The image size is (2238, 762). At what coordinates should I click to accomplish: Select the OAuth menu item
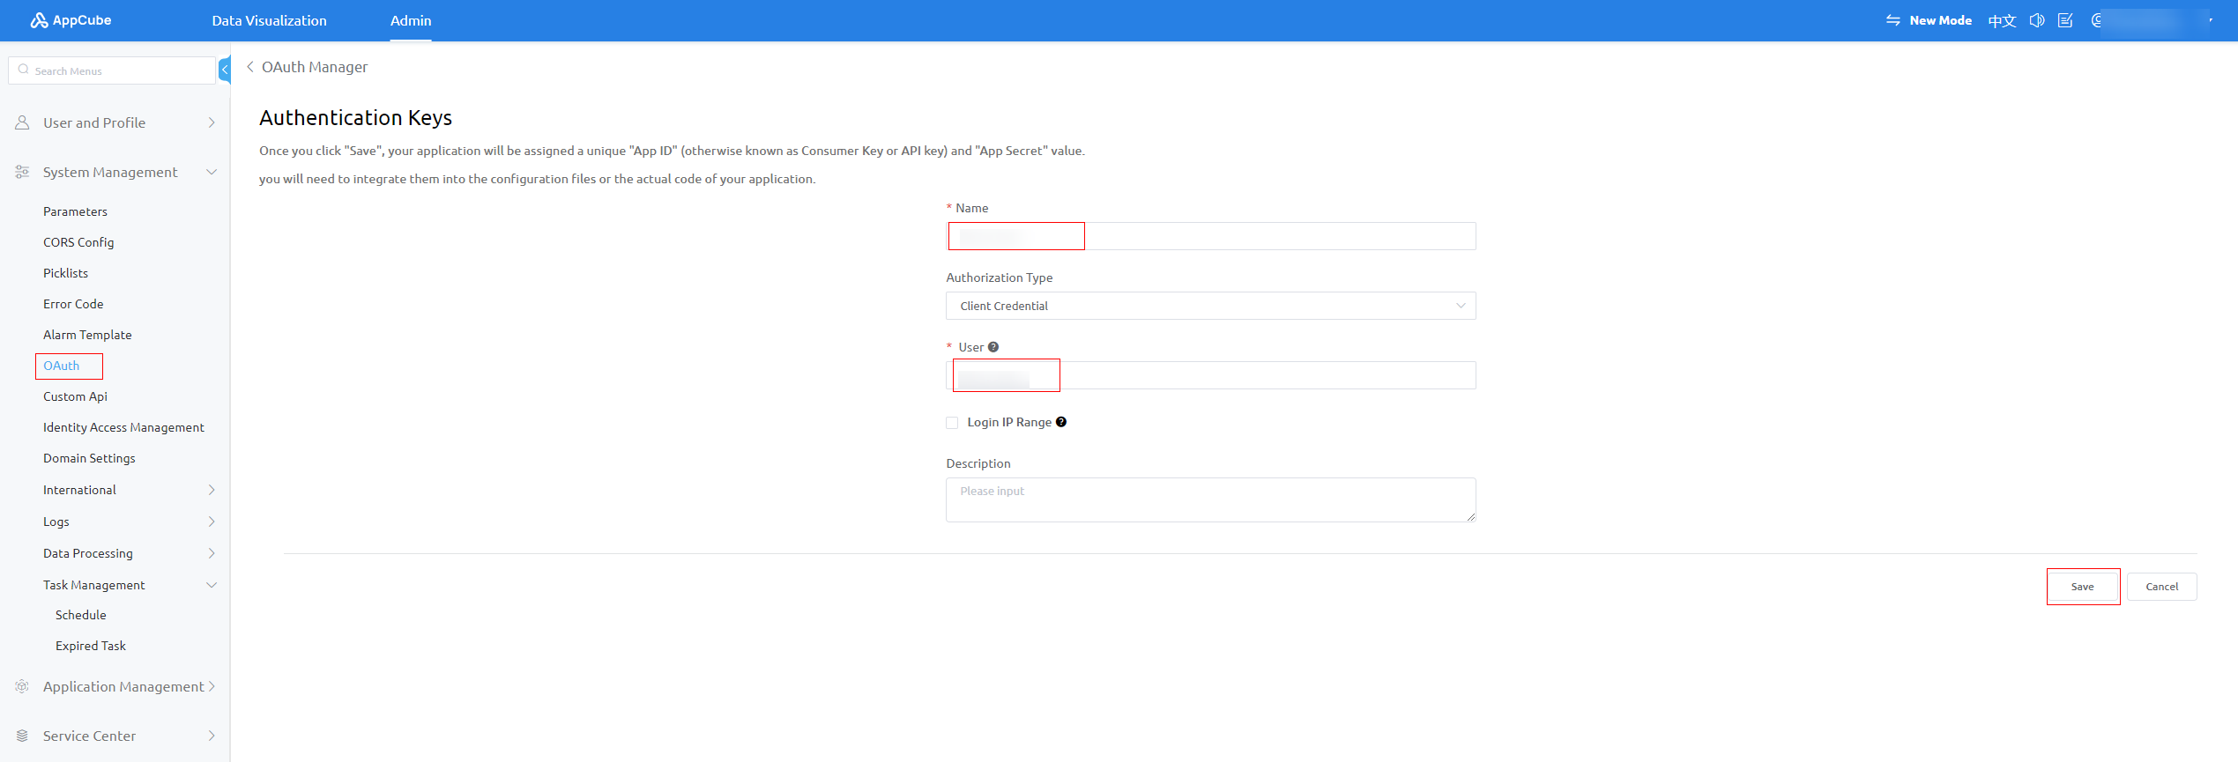pos(61,366)
